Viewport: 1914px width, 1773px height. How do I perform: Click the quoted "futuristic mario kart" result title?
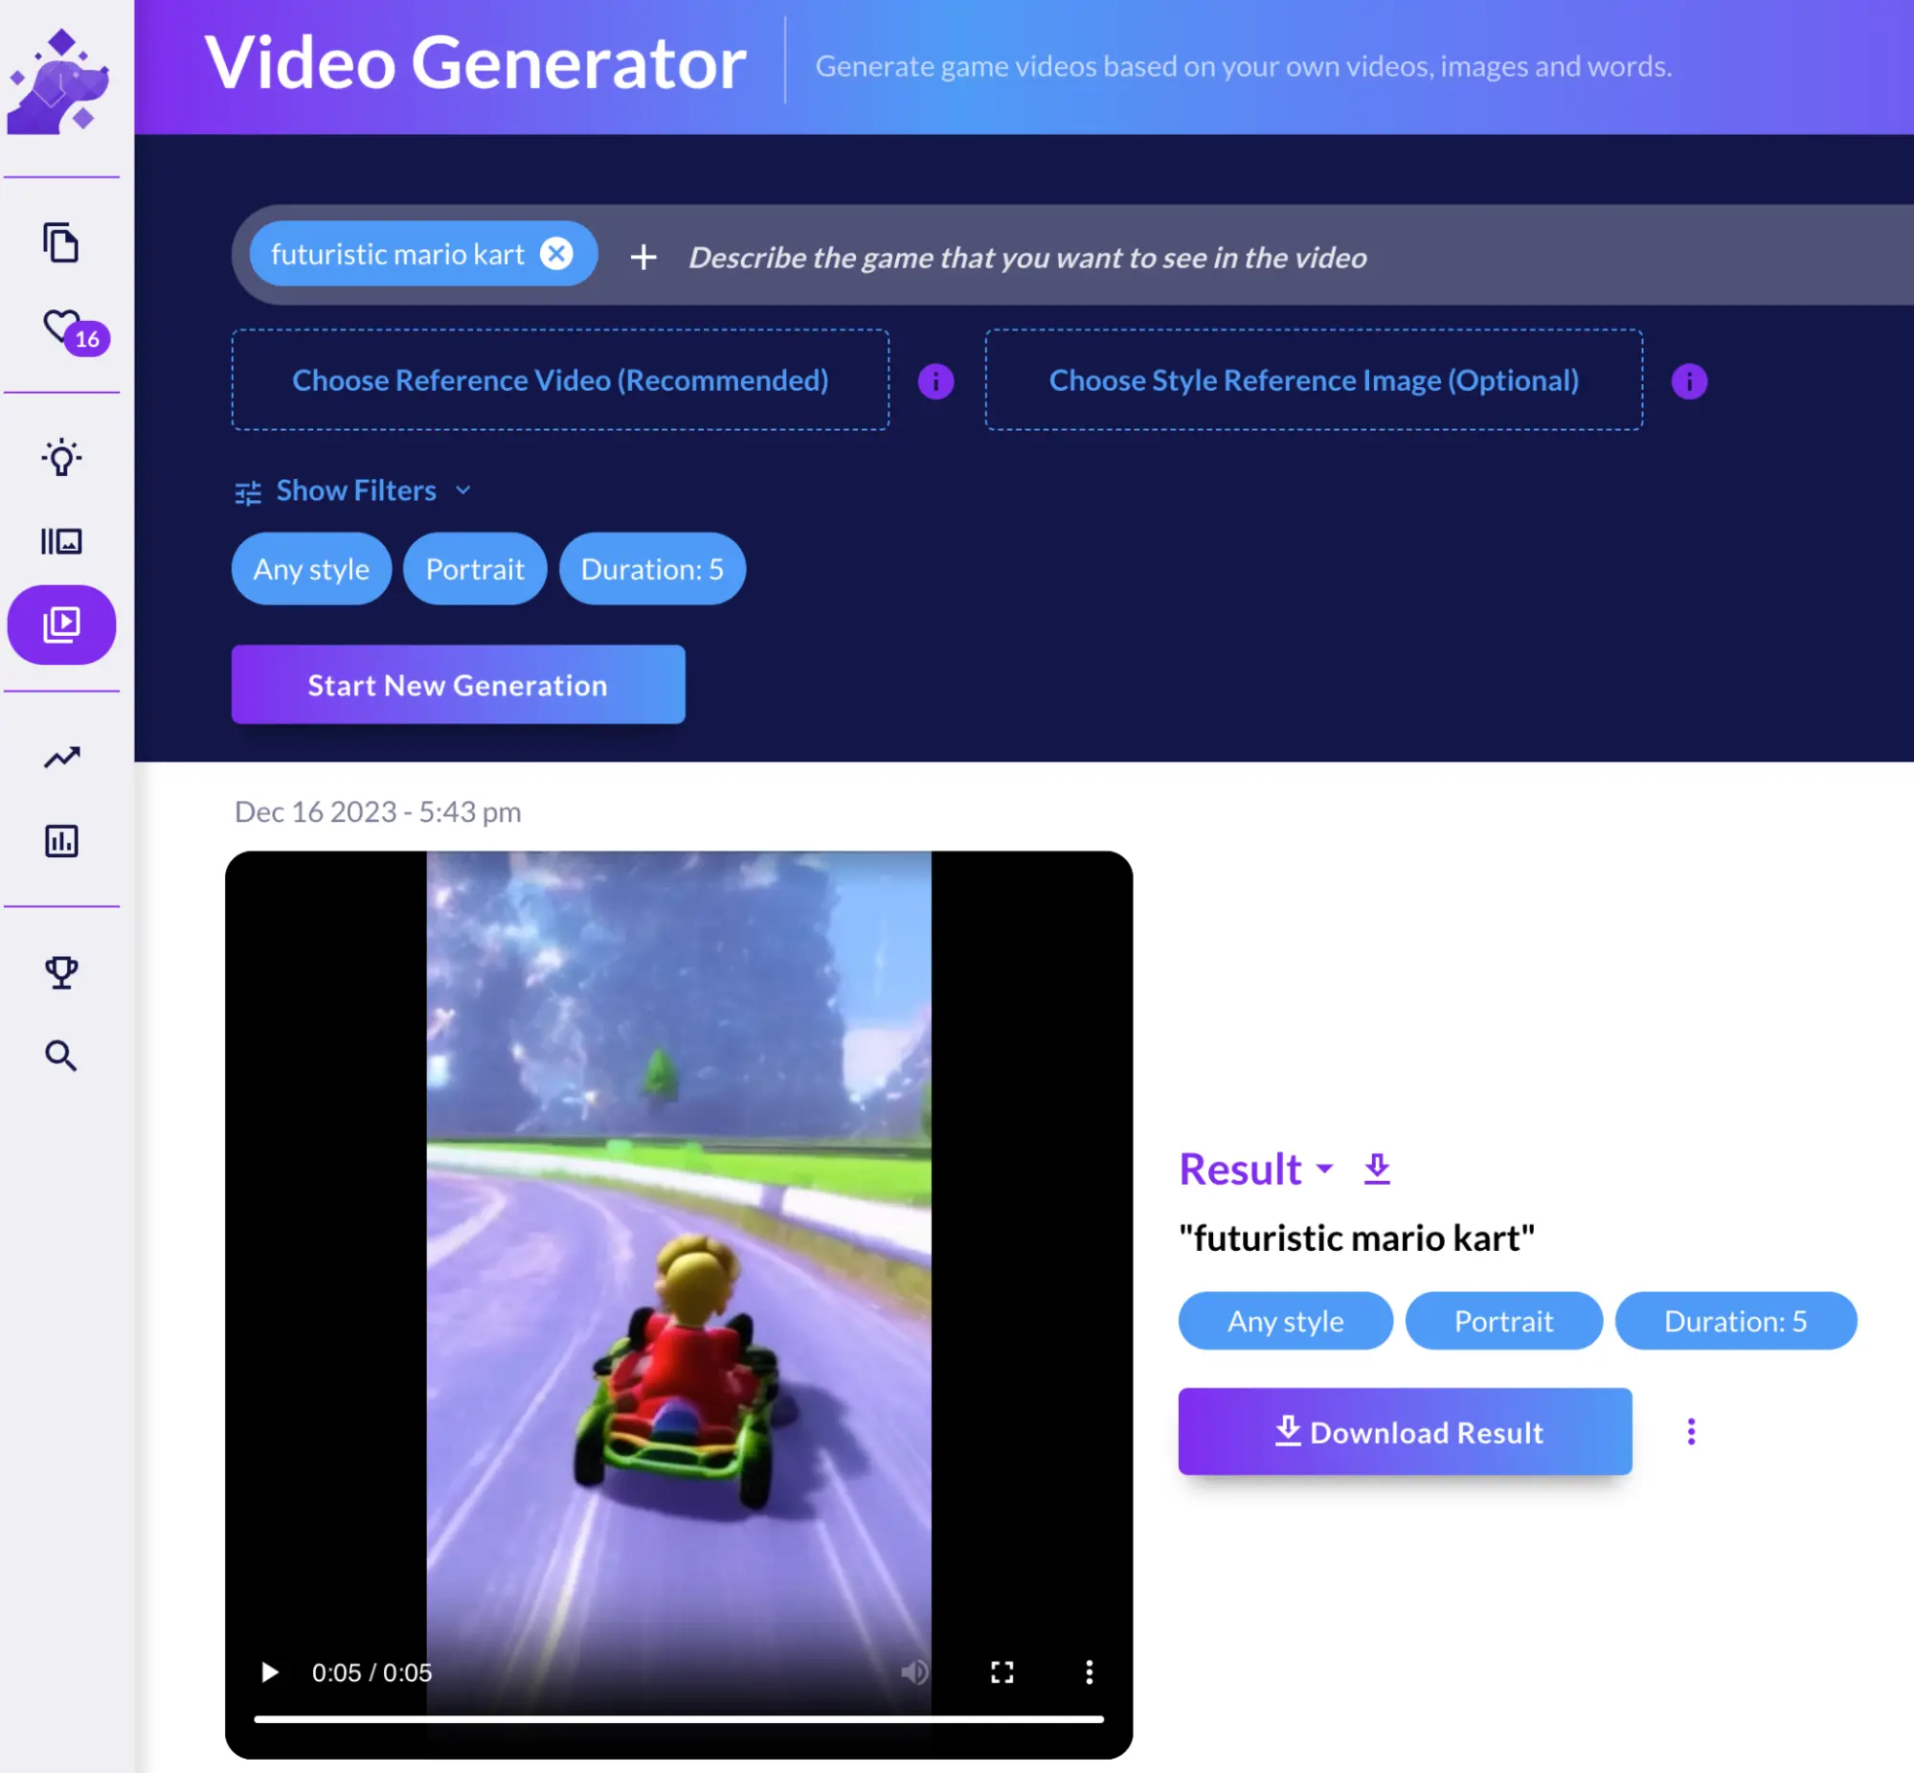click(1357, 1239)
